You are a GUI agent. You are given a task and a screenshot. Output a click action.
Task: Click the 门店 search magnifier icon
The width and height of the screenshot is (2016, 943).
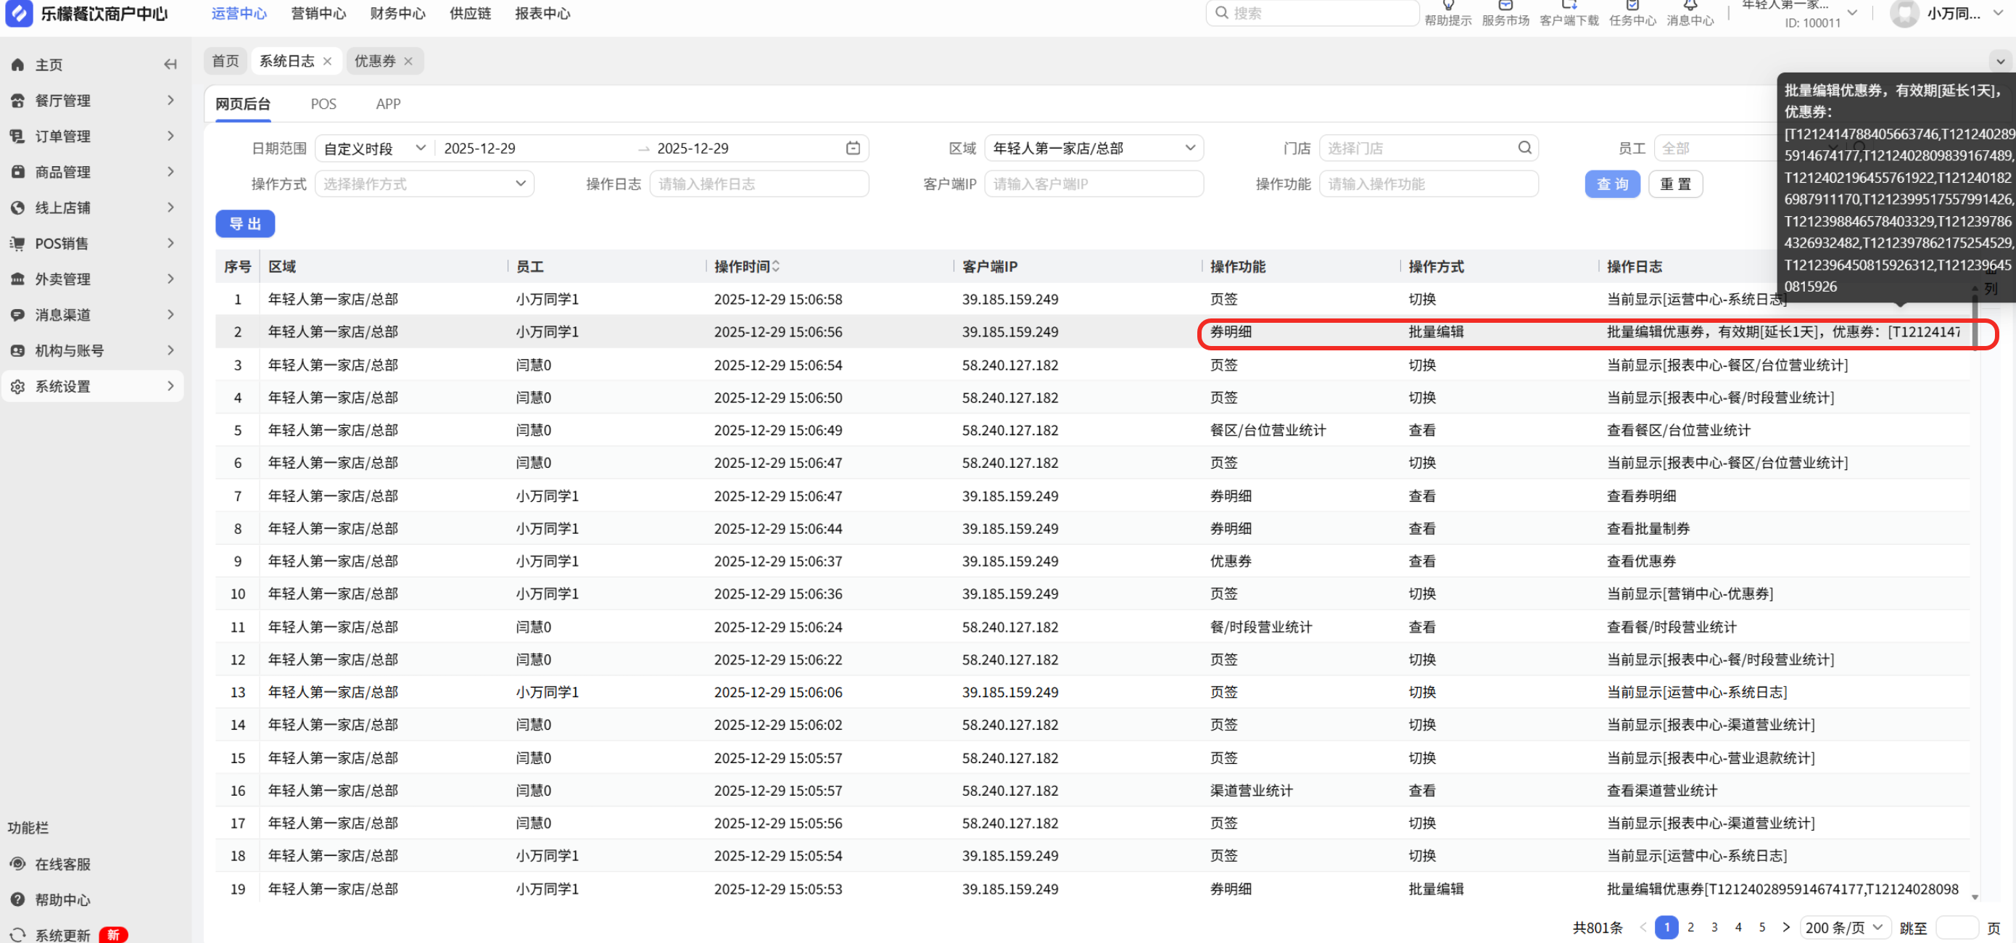pyautogui.click(x=1524, y=147)
